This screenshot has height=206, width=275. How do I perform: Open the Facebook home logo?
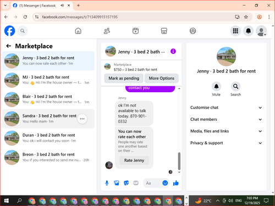(9, 31)
